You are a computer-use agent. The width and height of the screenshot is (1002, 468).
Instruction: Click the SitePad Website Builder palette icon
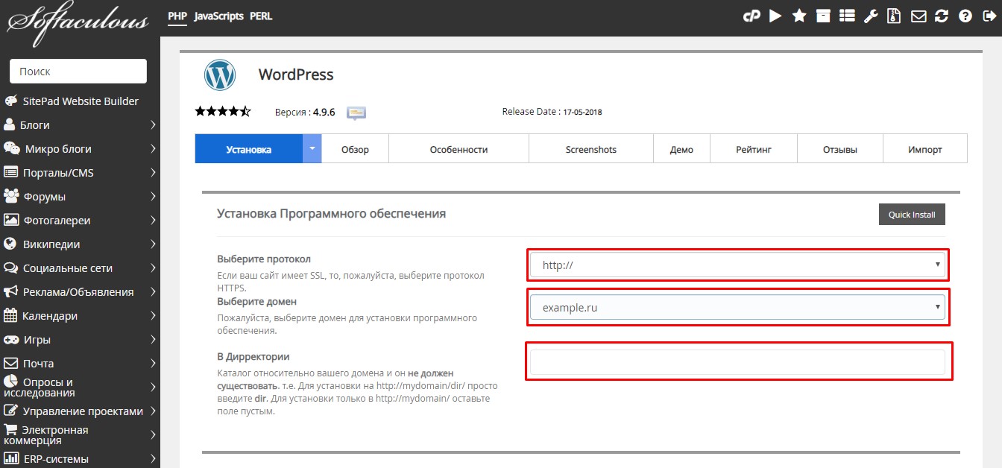(11, 101)
